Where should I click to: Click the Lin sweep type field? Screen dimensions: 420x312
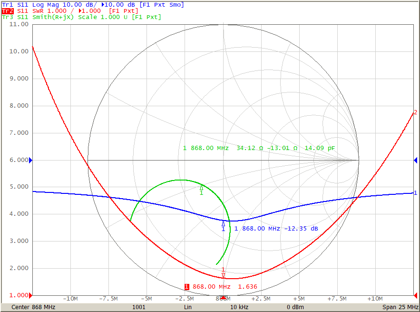tap(188, 307)
